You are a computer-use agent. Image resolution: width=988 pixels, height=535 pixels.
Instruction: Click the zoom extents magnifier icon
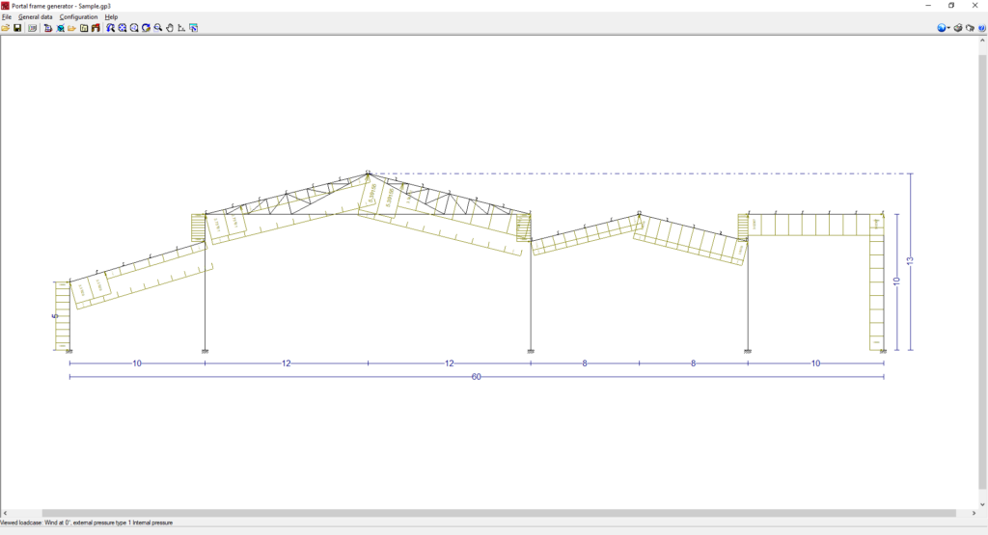coord(123,28)
